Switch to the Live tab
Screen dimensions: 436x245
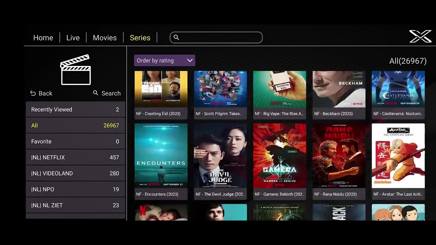pyautogui.click(x=73, y=38)
